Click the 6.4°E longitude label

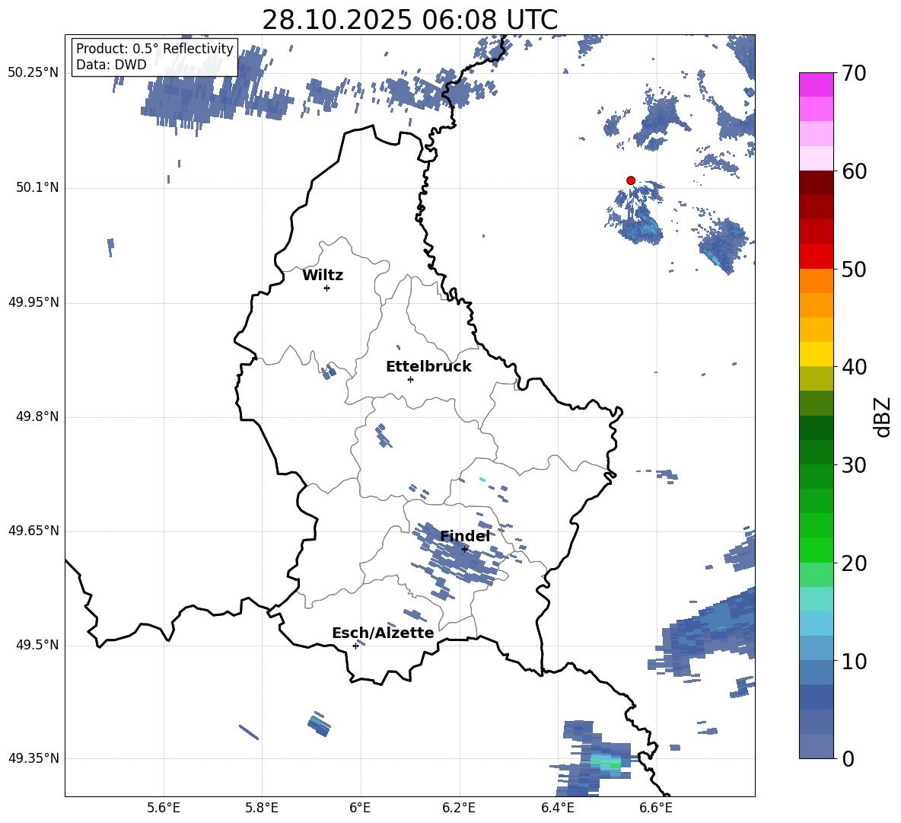click(x=557, y=808)
